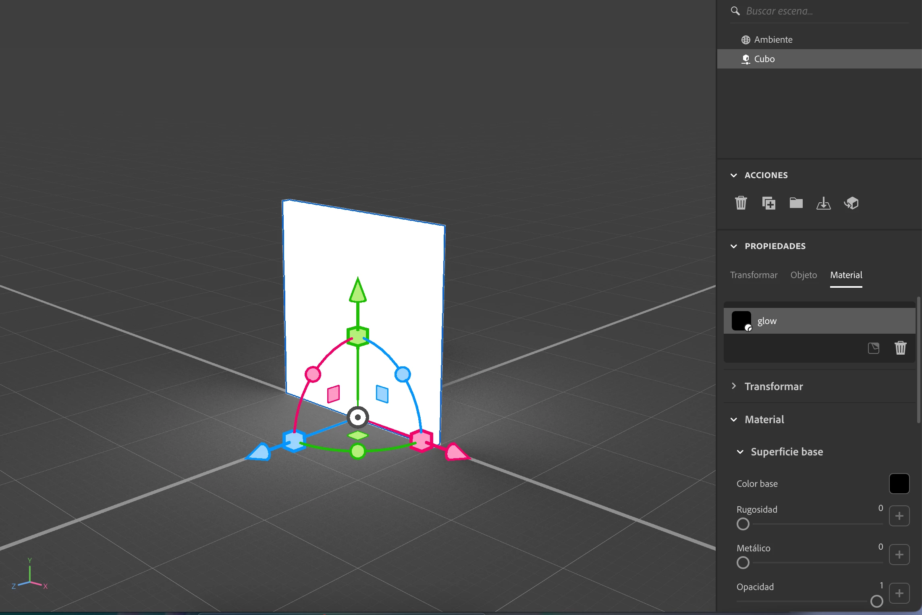Screen dimensions: 922x615
Task: Click the group folder icon in Acciones
Action: click(x=796, y=203)
